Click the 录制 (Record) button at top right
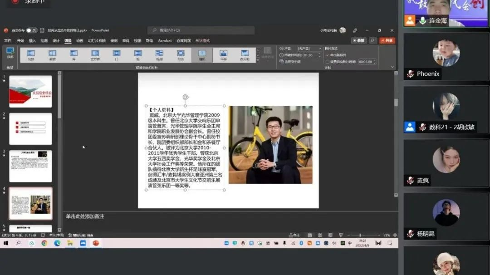This screenshot has width=490, height=275. pos(359,40)
